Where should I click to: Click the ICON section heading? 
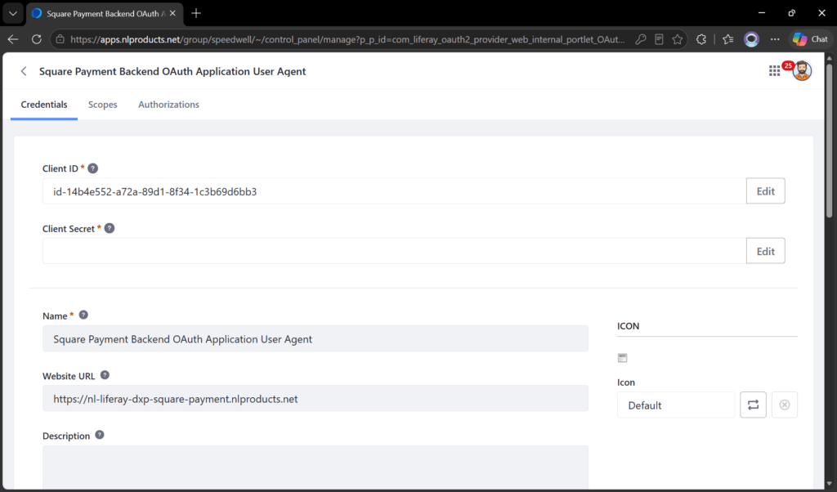click(x=629, y=326)
